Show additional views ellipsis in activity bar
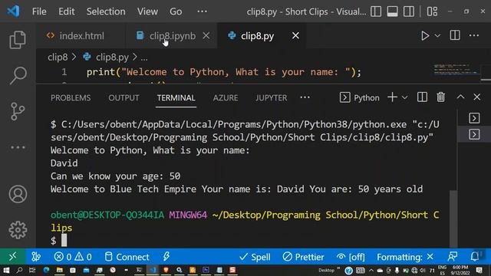The width and height of the screenshot is (491, 276). (x=18, y=147)
